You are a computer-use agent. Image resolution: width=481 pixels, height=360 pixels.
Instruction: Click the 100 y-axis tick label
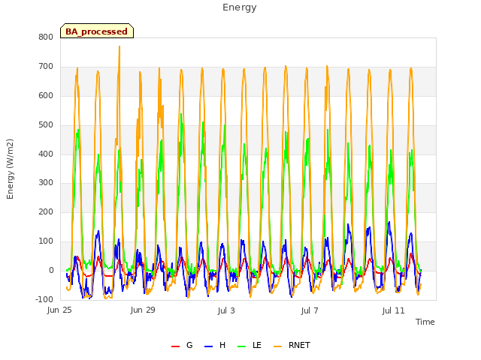(x=46, y=241)
